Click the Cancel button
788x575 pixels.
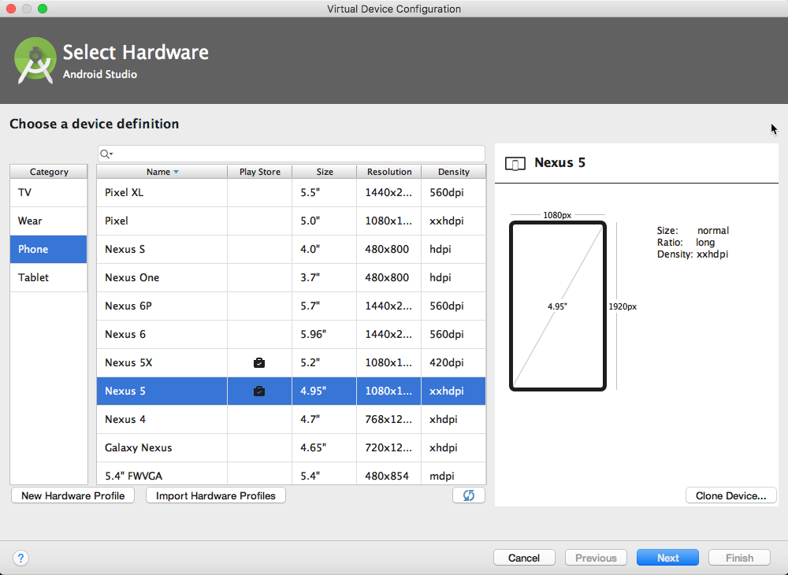[524, 558]
